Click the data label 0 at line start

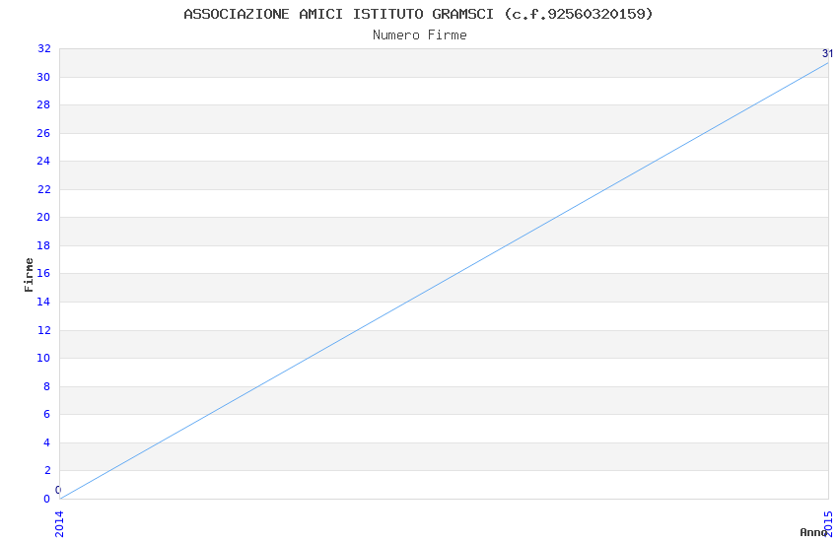(58, 490)
